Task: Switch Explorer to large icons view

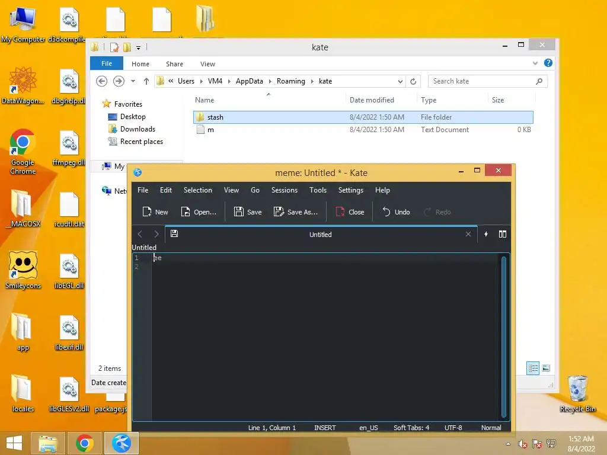Action: coord(546,368)
